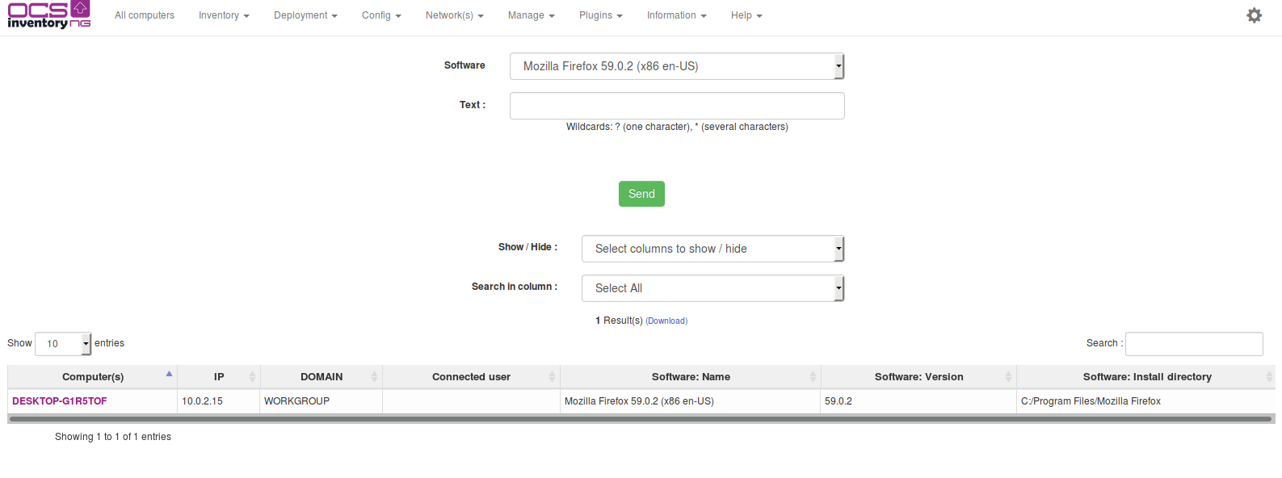
Task: Open the Software selection dropdown
Action: tap(677, 66)
